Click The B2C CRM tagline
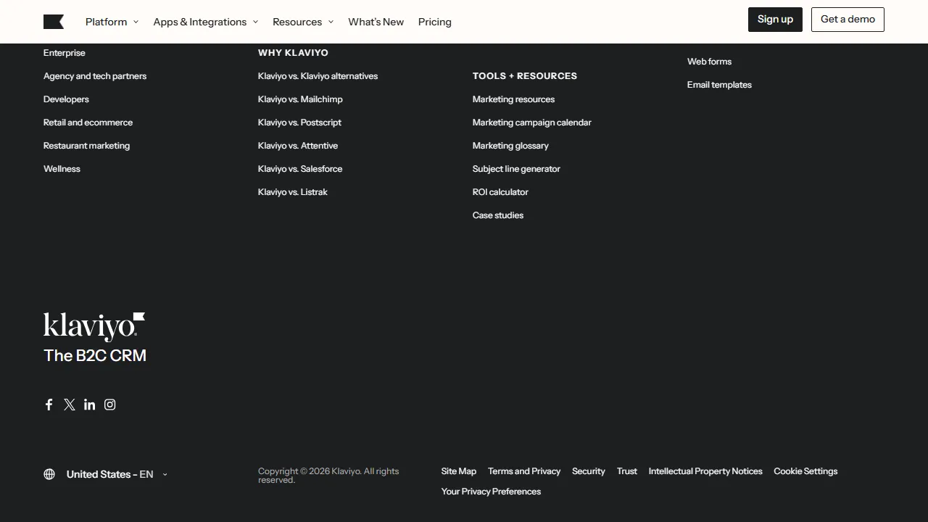Viewport: 928px width, 522px height. [x=95, y=355]
